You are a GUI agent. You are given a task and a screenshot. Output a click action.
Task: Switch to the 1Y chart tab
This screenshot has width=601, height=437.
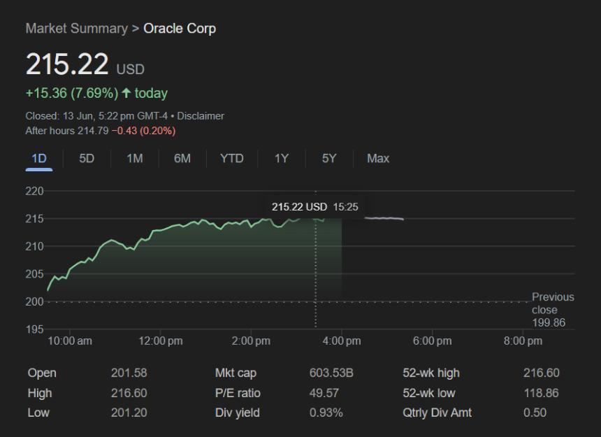[281, 159]
